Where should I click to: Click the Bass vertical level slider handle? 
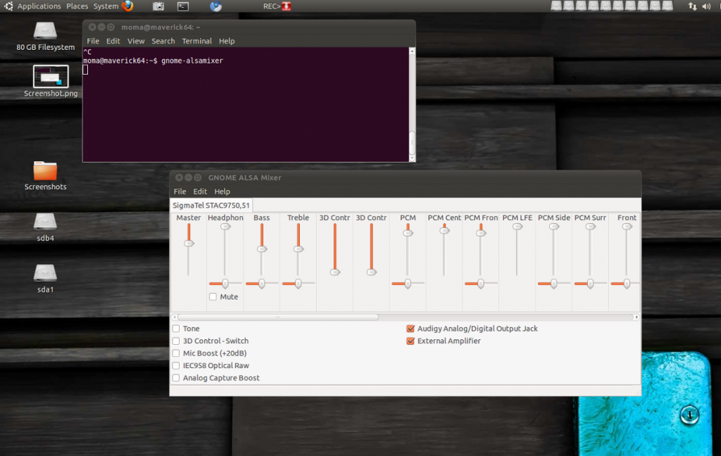click(x=262, y=248)
